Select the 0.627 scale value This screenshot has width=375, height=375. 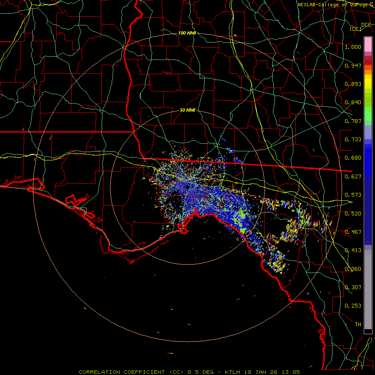353,177
